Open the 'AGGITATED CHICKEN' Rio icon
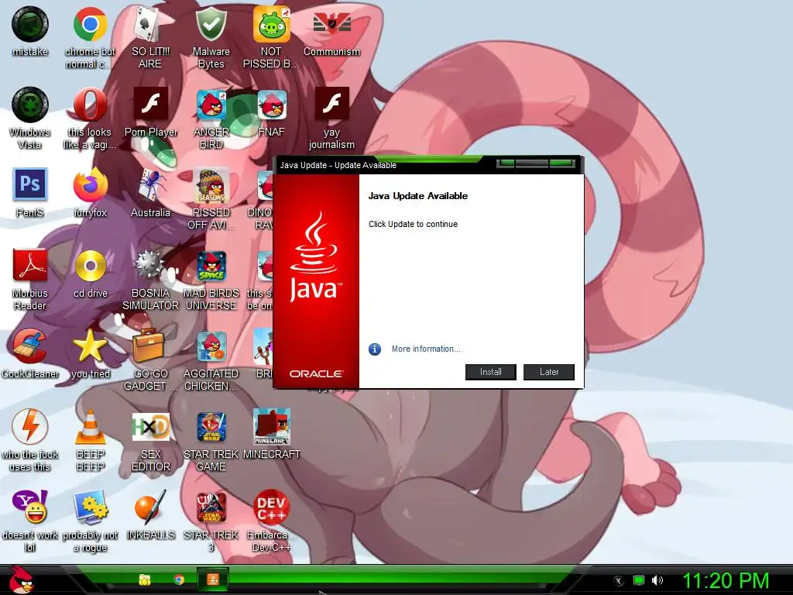 [211, 346]
